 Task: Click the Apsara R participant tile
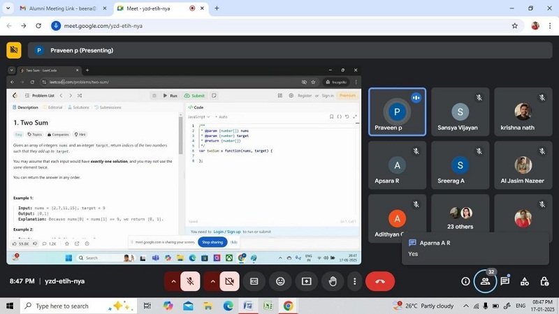point(397,165)
